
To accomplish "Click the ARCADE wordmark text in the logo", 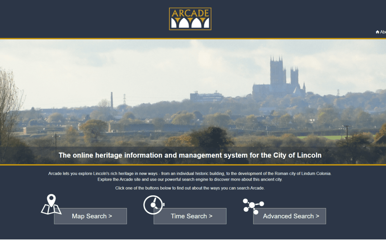I will point(190,13).
